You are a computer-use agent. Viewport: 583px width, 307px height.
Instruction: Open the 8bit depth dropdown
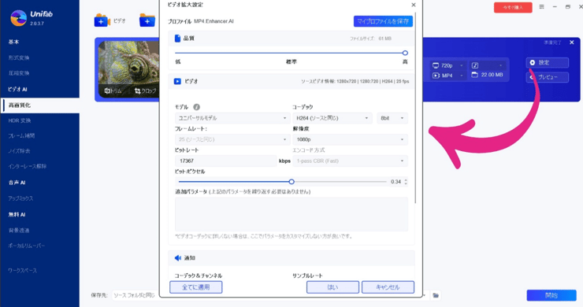pos(392,118)
